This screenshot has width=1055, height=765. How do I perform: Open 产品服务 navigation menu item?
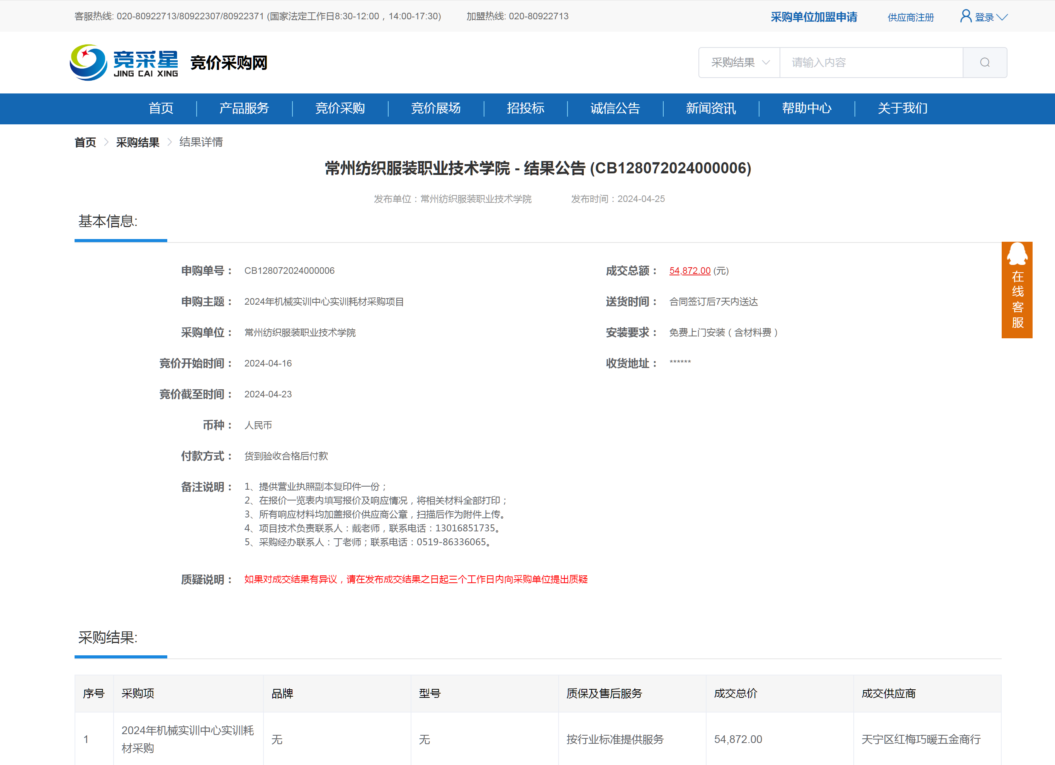(x=244, y=109)
